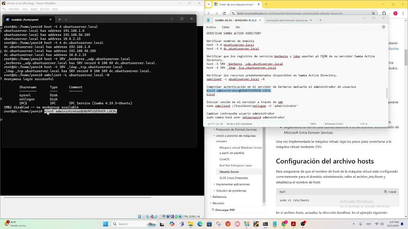The height and width of the screenshot is (229, 408).
Task: Click the UTF-8 encoding status entry
Action: (x=364, y=124)
